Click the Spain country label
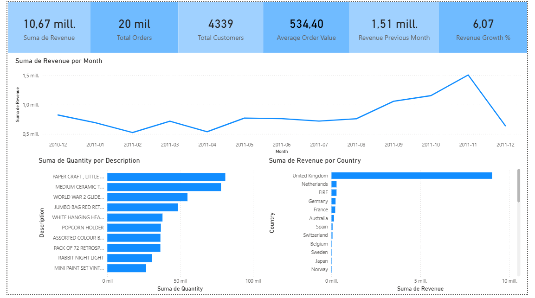Viewport: 535px width, 298px height. point(322,227)
